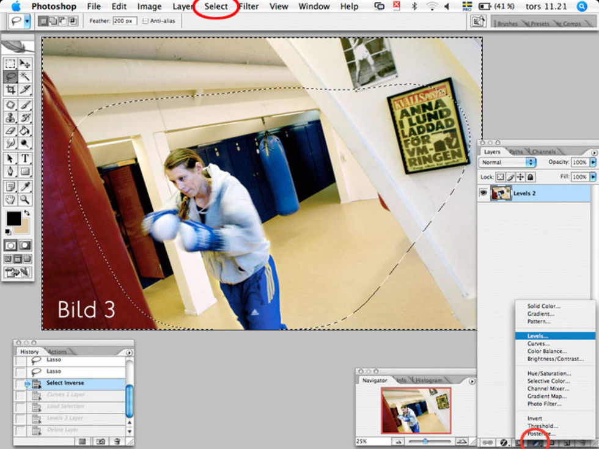Viewport: 599px width, 449px height.
Task: Toggle Lock all for layer
Action: [531, 177]
